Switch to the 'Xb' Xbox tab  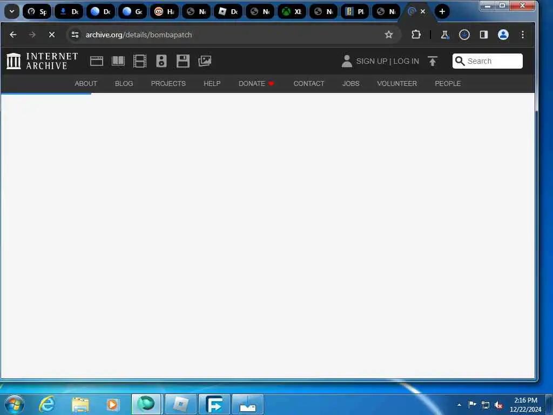pos(292,12)
